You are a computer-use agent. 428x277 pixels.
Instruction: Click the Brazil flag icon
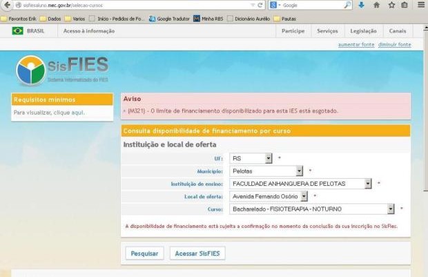click(17, 31)
